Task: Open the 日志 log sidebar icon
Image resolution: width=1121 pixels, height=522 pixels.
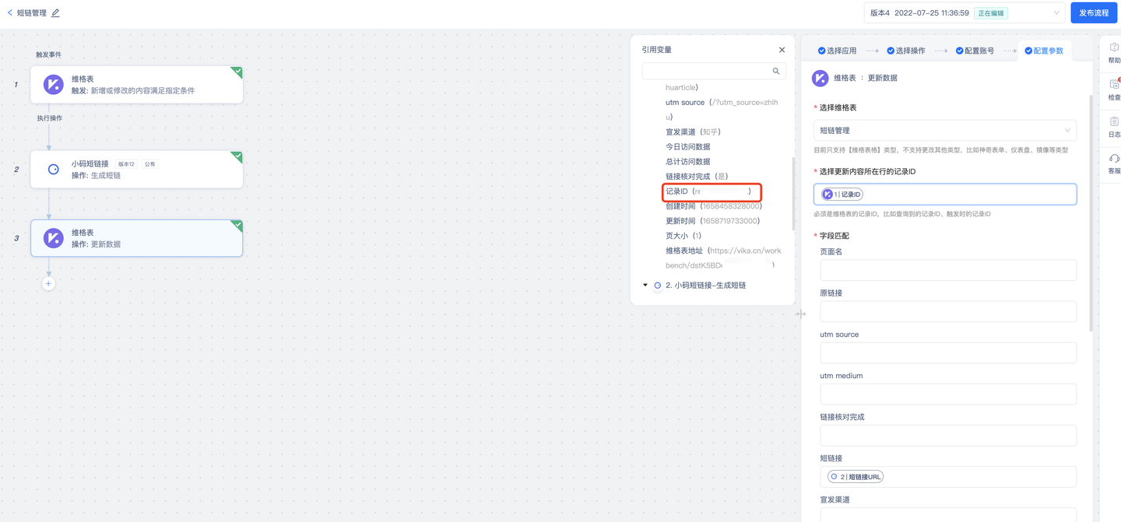Action: pyautogui.click(x=1114, y=127)
